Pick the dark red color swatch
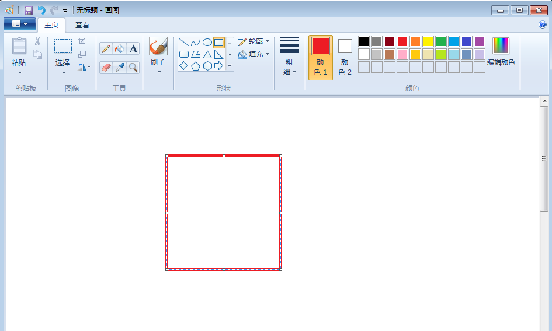The image size is (552, 331). point(390,41)
